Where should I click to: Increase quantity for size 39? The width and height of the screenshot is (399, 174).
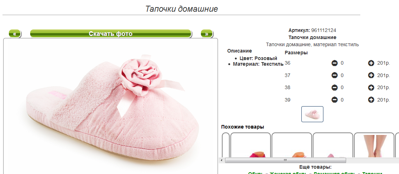[371, 100]
